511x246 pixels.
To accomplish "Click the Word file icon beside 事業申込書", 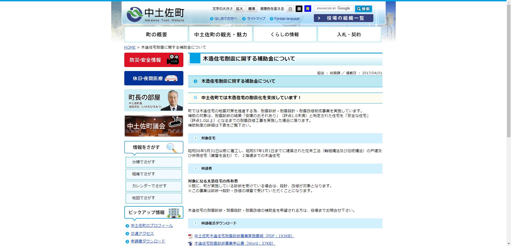I will coord(190,243).
